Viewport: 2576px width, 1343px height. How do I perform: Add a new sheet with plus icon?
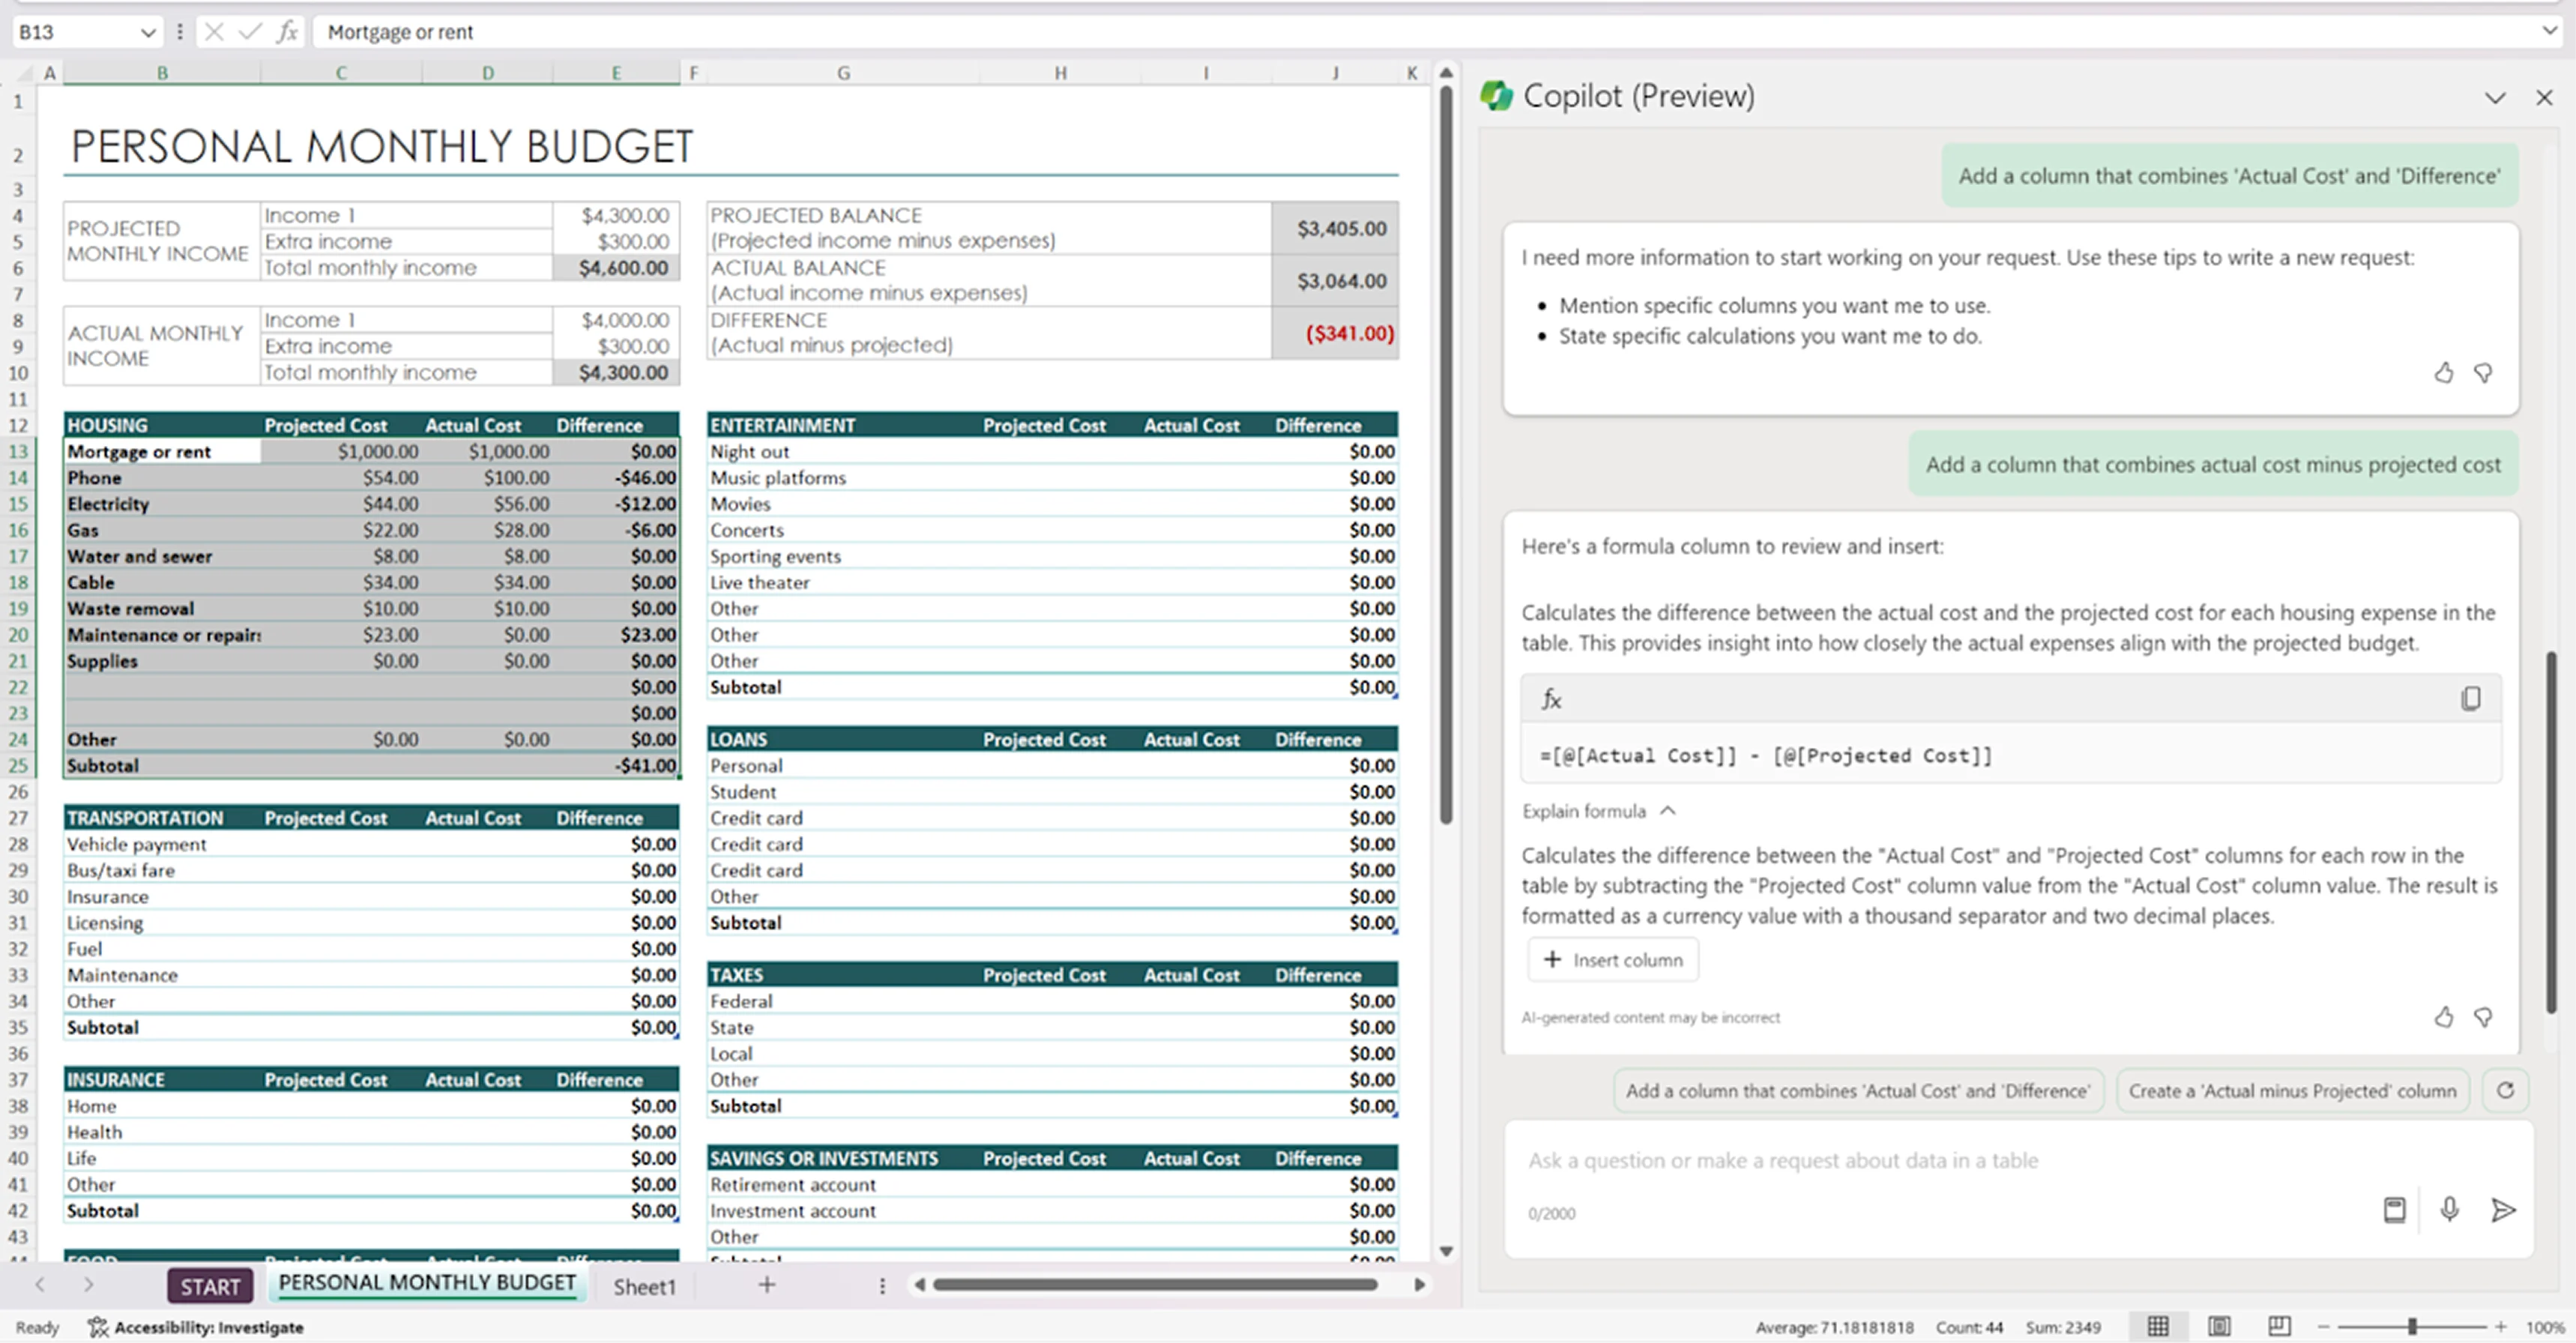(767, 1285)
